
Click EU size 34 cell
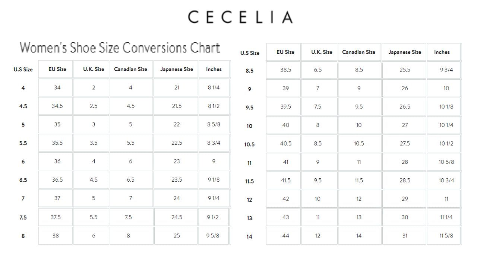point(57,88)
